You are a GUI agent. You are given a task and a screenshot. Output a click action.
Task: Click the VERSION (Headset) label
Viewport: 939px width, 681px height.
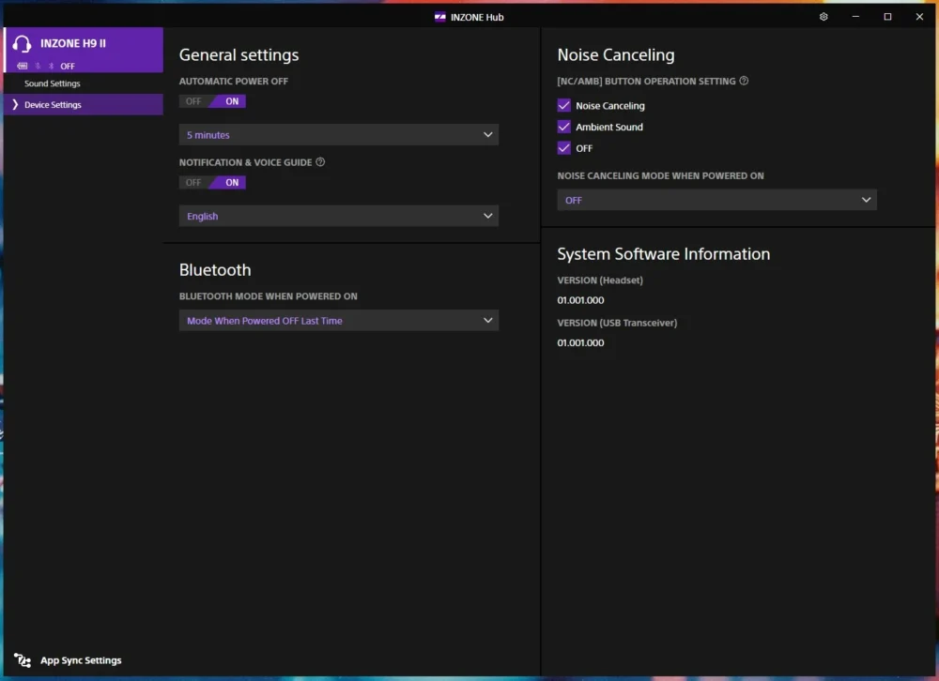pyautogui.click(x=600, y=280)
